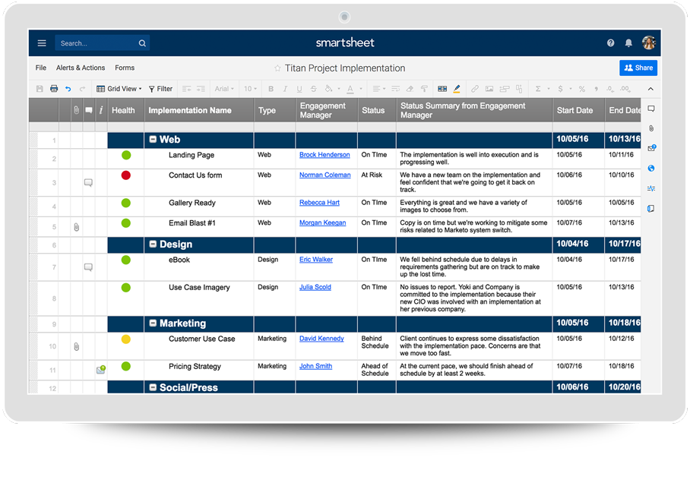Collapse the Marketing section
This screenshot has height=486, width=690.
(x=153, y=323)
